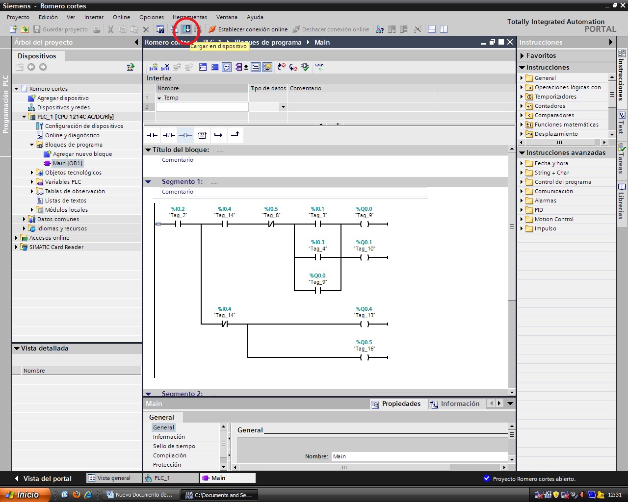Click the Cargar en dispositivo download icon
The height and width of the screenshot is (502, 628).
186,29
